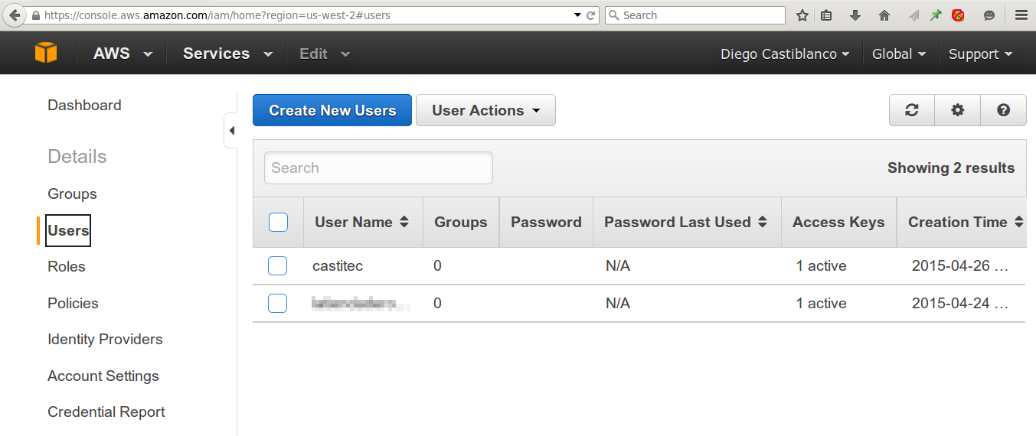Click the browser URL address bar
Image resolution: width=1036 pixels, height=436 pixels.
click(x=306, y=15)
